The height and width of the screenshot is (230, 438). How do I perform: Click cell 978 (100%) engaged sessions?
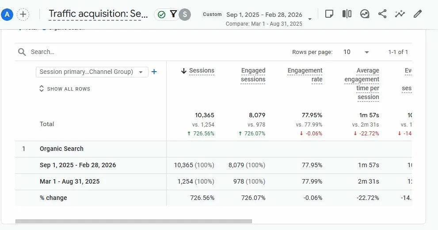249,181
